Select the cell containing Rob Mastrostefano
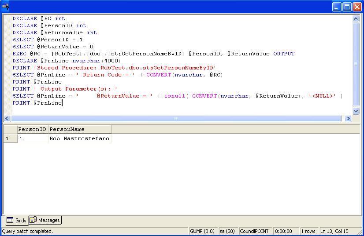 (79, 139)
